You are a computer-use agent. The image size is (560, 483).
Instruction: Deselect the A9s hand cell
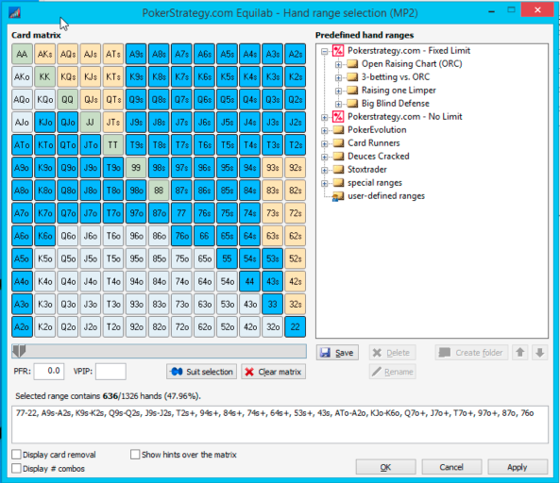coord(136,54)
